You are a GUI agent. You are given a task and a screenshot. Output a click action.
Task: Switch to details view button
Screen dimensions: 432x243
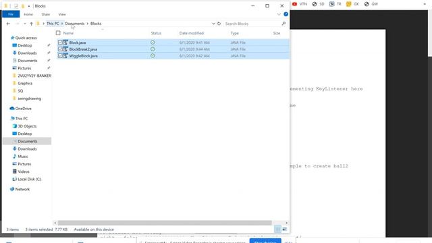click(277, 230)
